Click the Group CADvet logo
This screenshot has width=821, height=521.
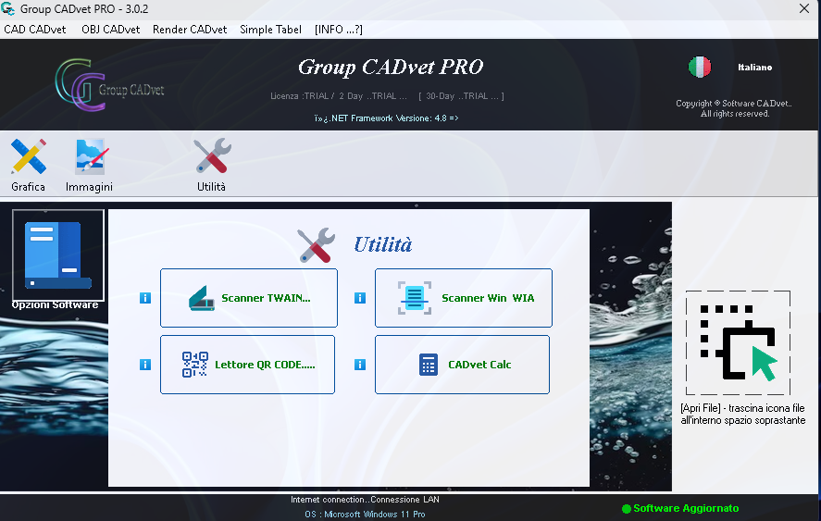click(x=110, y=85)
